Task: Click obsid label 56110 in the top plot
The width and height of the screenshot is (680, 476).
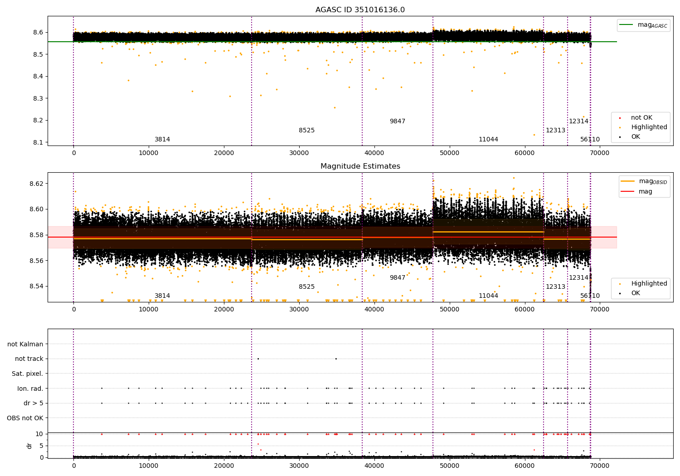Action: [x=590, y=140]
